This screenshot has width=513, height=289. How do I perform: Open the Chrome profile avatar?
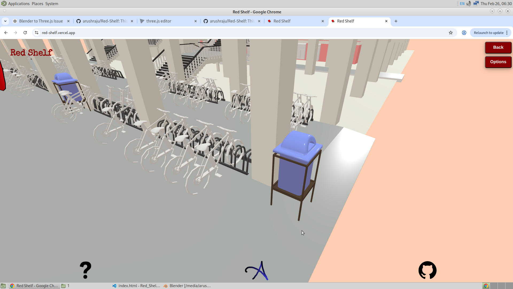click(464, 32)
